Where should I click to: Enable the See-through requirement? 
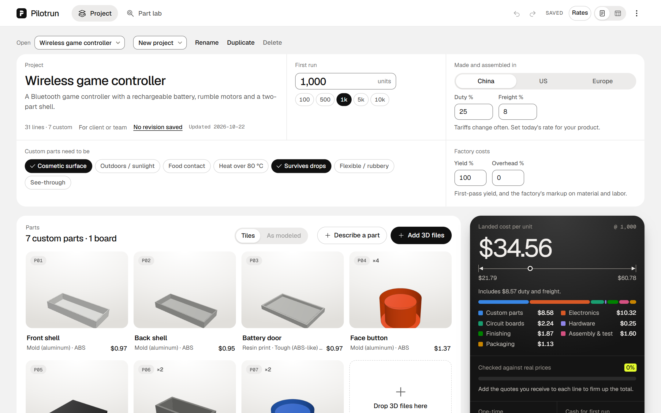coord(48,183)
